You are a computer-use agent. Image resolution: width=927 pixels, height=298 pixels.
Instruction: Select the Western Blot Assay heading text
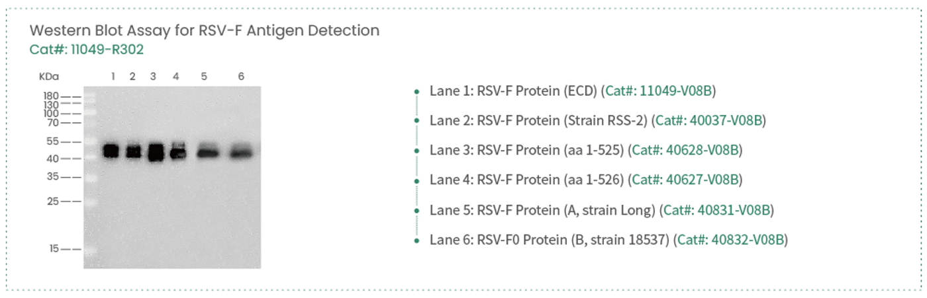click(205, 30)
